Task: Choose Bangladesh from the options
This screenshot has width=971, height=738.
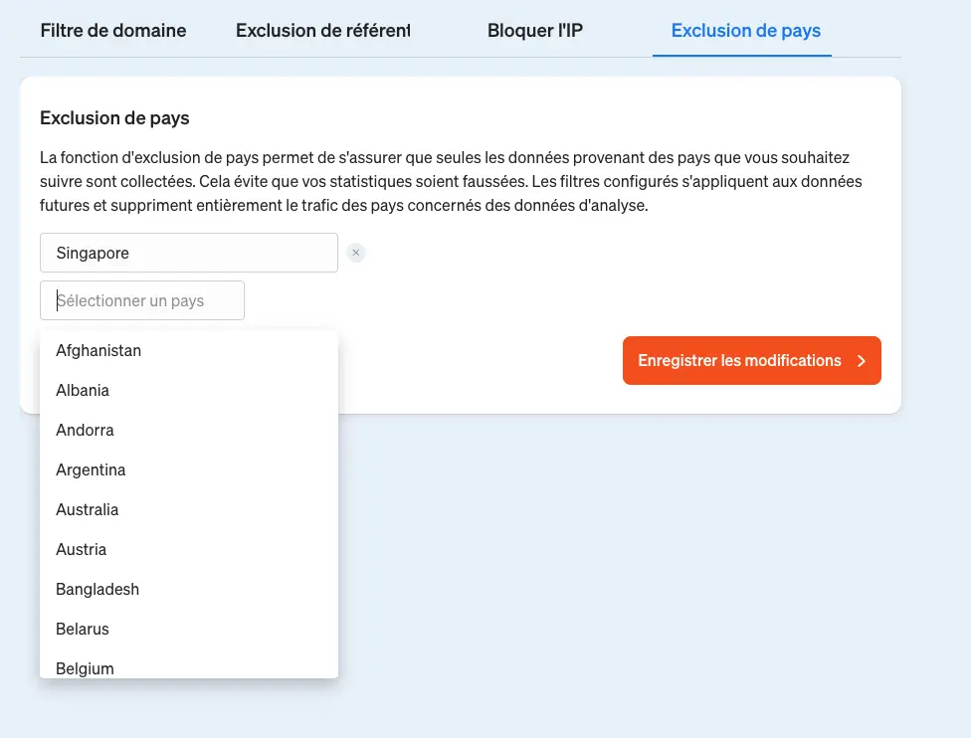Action: [189, 589]
